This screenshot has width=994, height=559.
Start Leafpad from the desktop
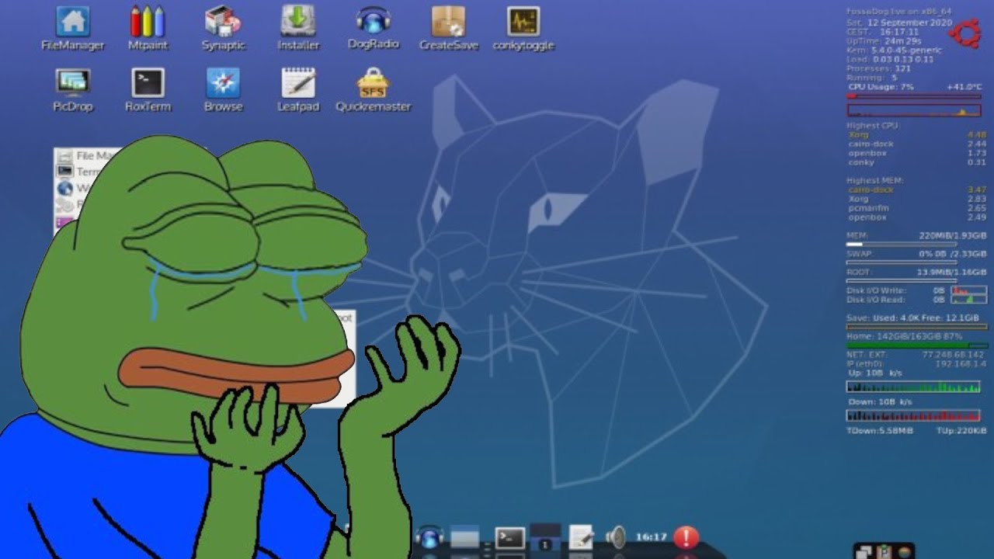click(298, 90)
